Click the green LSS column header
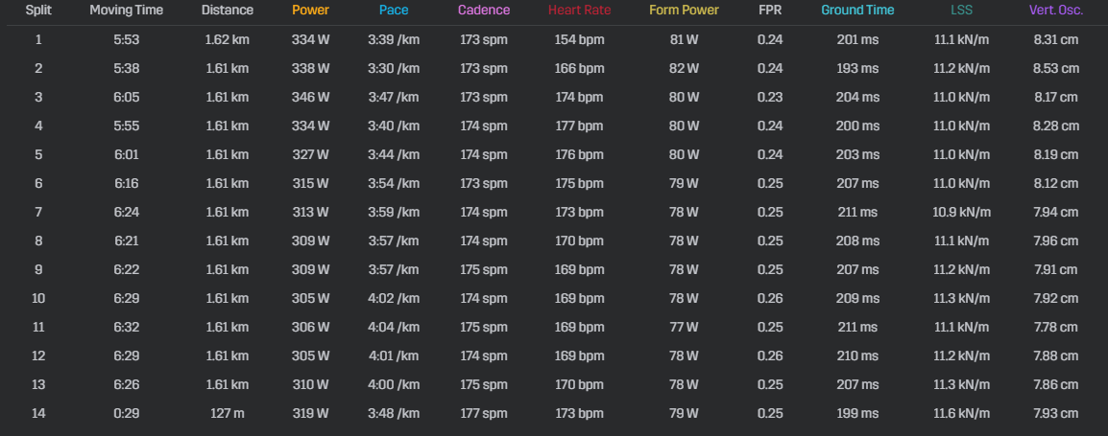The height and width of the screenshot is (436, 1108). 961,11
